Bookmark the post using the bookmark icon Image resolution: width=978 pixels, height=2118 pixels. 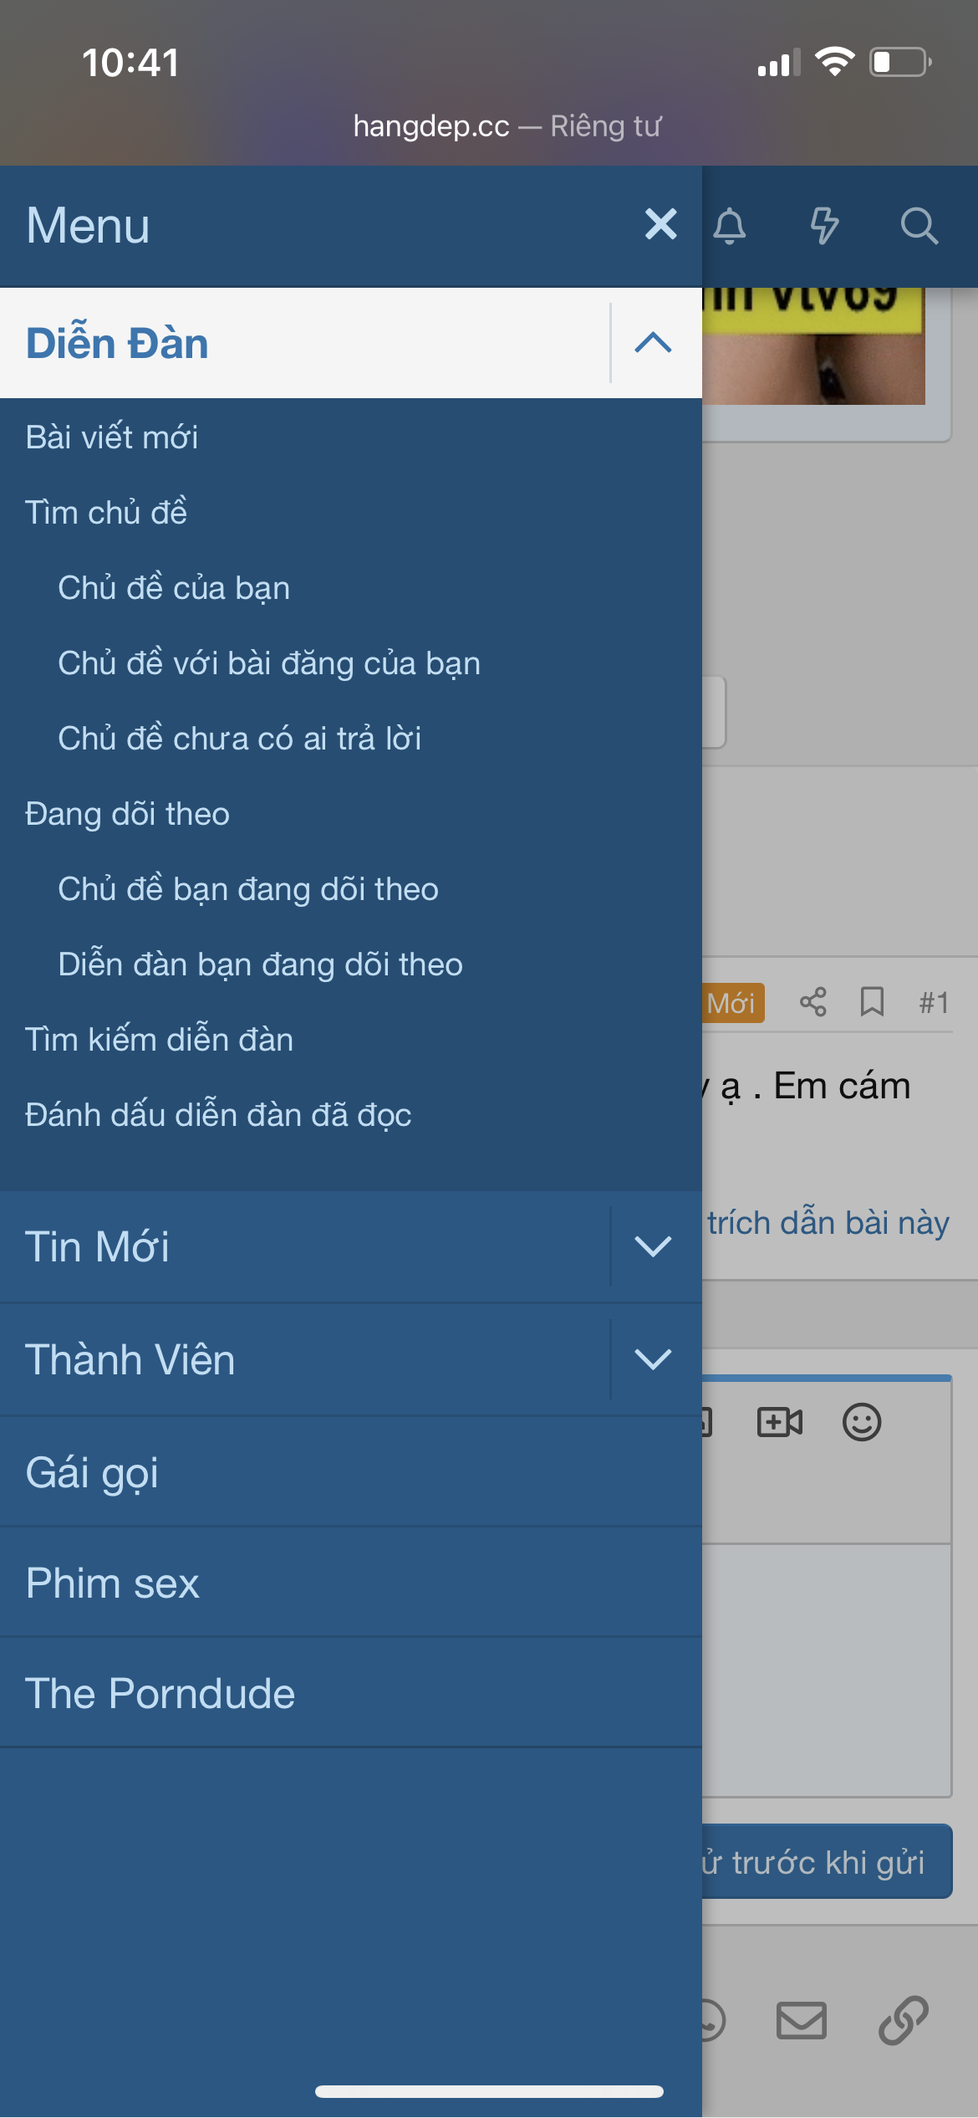[872, 1001]
